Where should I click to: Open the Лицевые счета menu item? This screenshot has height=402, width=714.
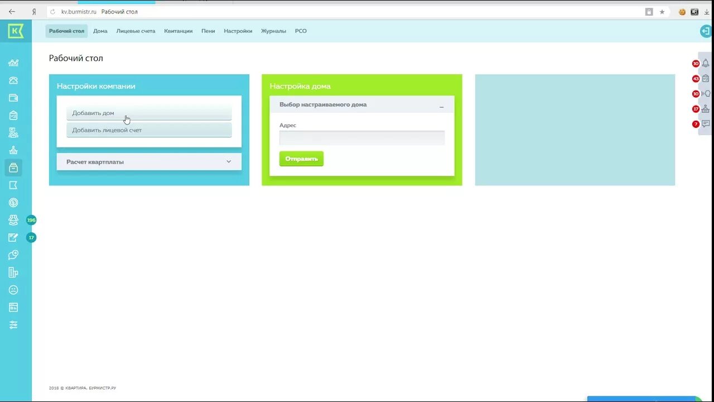[136, 31]
